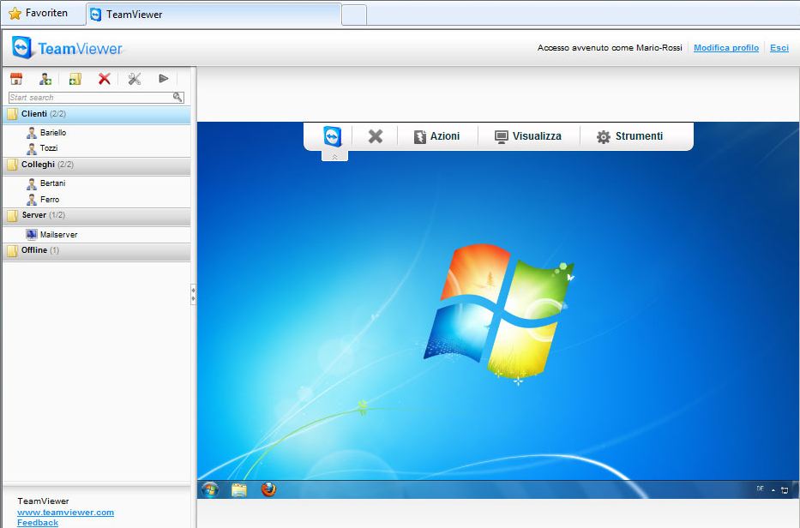Select contact Ferro
The height and width of the screenshot is (528, 800).
click(x=43, y=200)
